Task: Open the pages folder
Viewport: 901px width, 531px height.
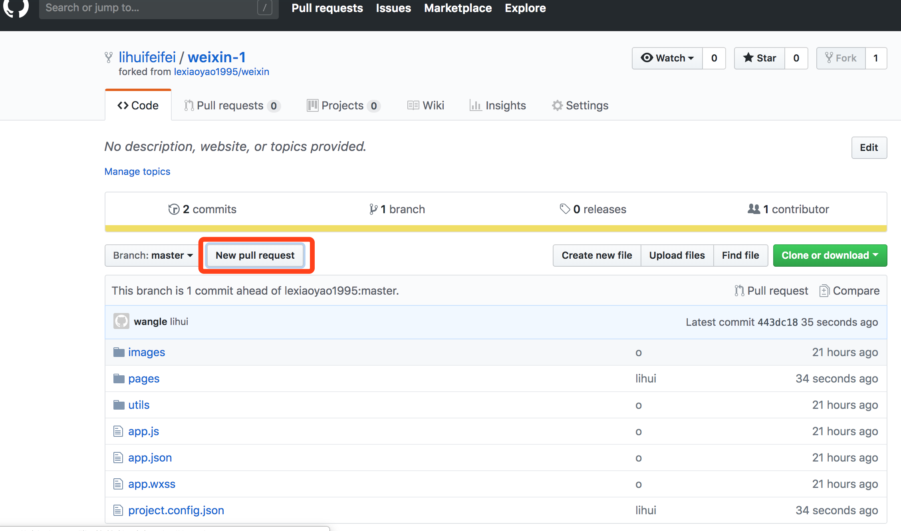Action: pos(144,378)
